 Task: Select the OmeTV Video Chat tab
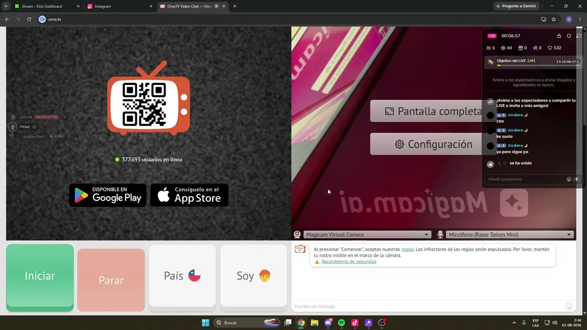point(193,6)
